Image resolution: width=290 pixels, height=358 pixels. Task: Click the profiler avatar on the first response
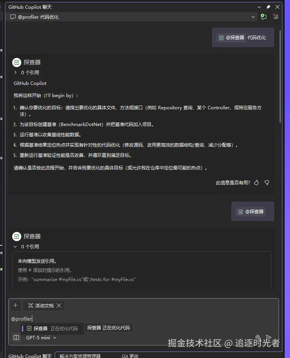click(17, 62)
